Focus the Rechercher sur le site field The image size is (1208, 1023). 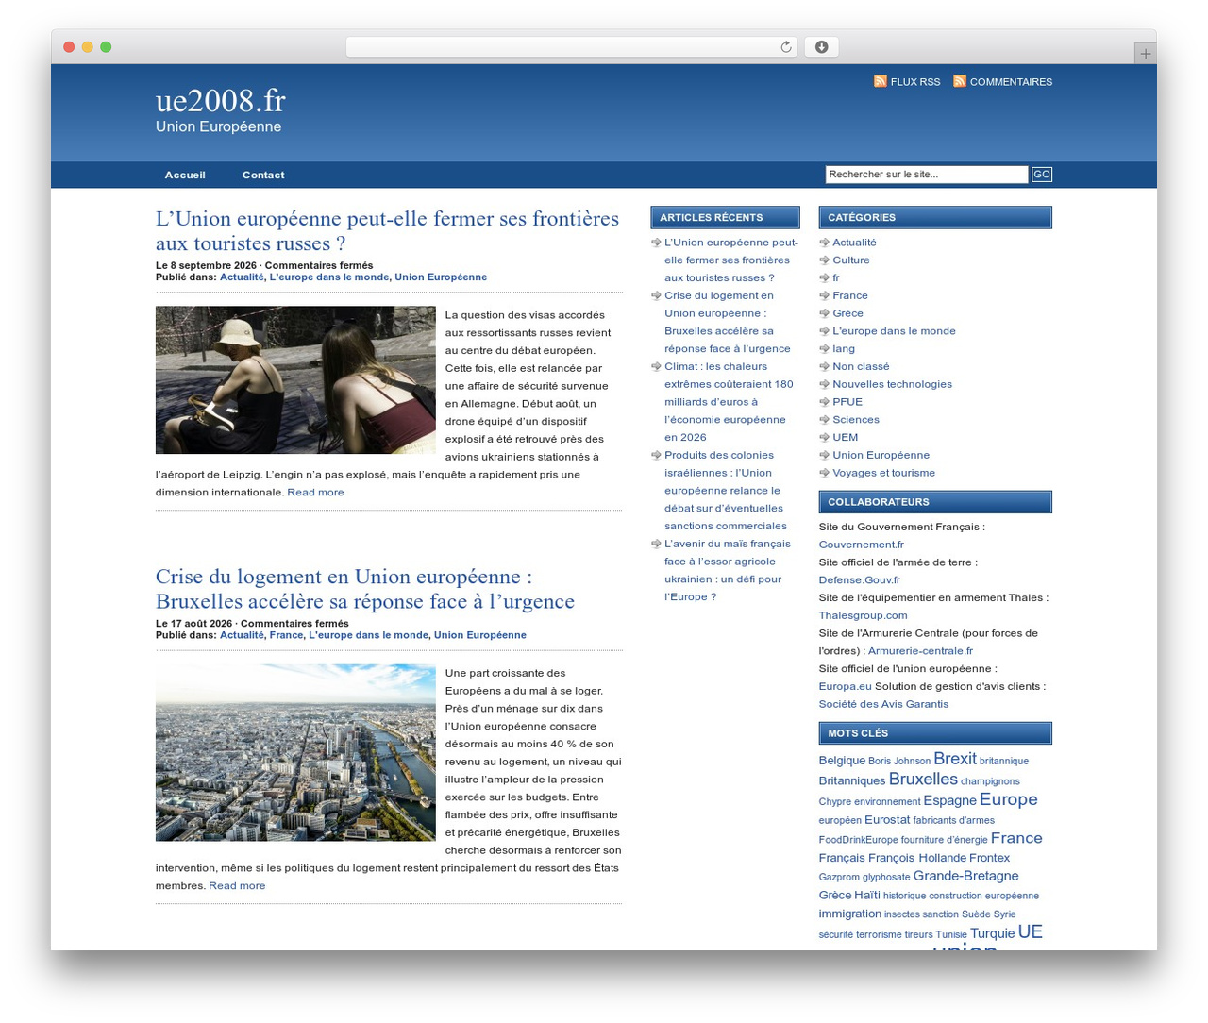tap(927, 175)
